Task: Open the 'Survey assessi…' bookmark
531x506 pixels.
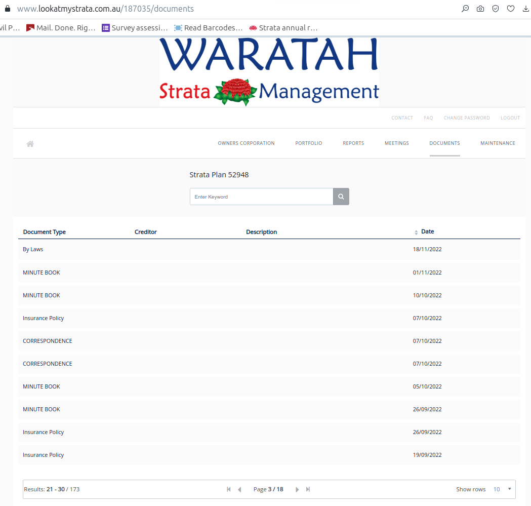Action: (135, 28)
